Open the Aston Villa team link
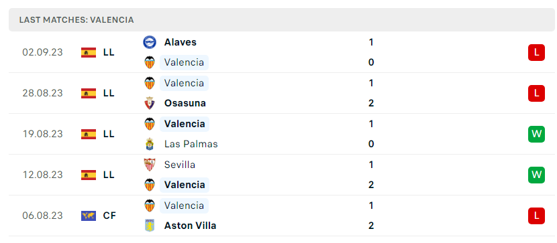This screenshot has width=557, height=243. coord(190,226)
